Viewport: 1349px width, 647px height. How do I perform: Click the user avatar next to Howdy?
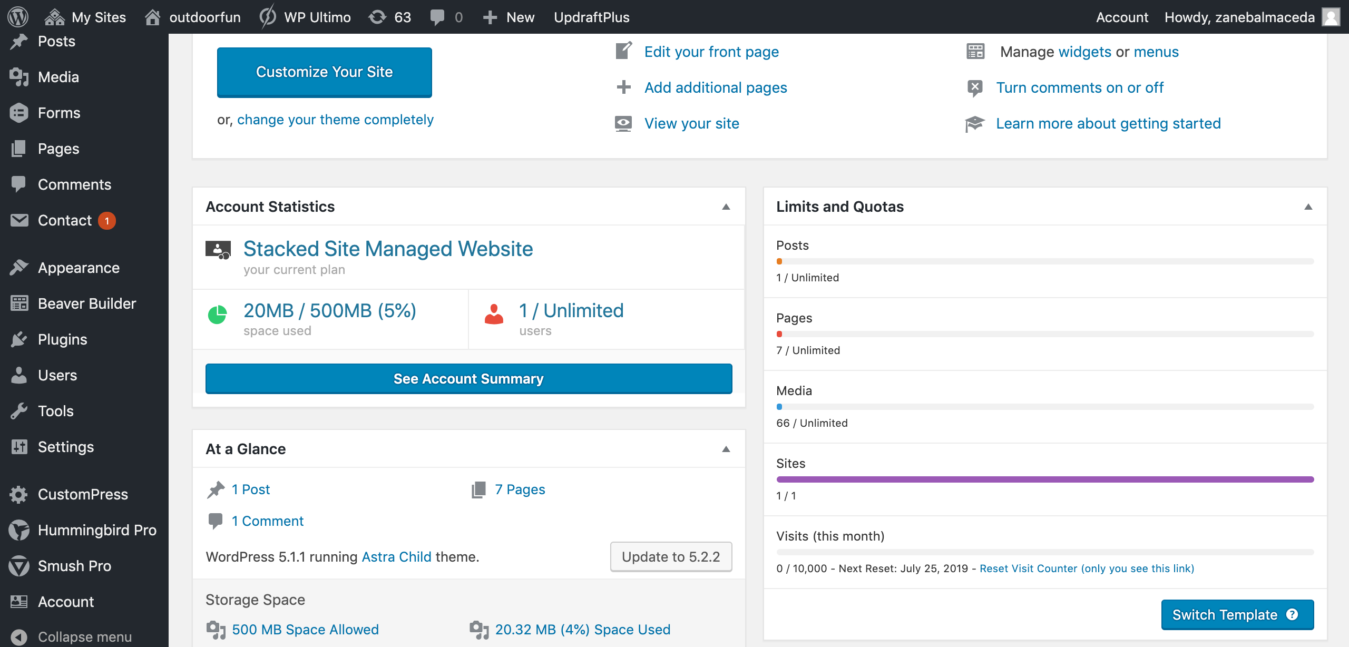point(1331,17)
